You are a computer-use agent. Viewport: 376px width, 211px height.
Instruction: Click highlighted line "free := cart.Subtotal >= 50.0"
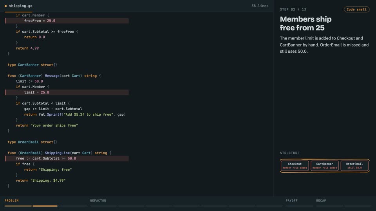pyautogui.click(x=67, y=158)
